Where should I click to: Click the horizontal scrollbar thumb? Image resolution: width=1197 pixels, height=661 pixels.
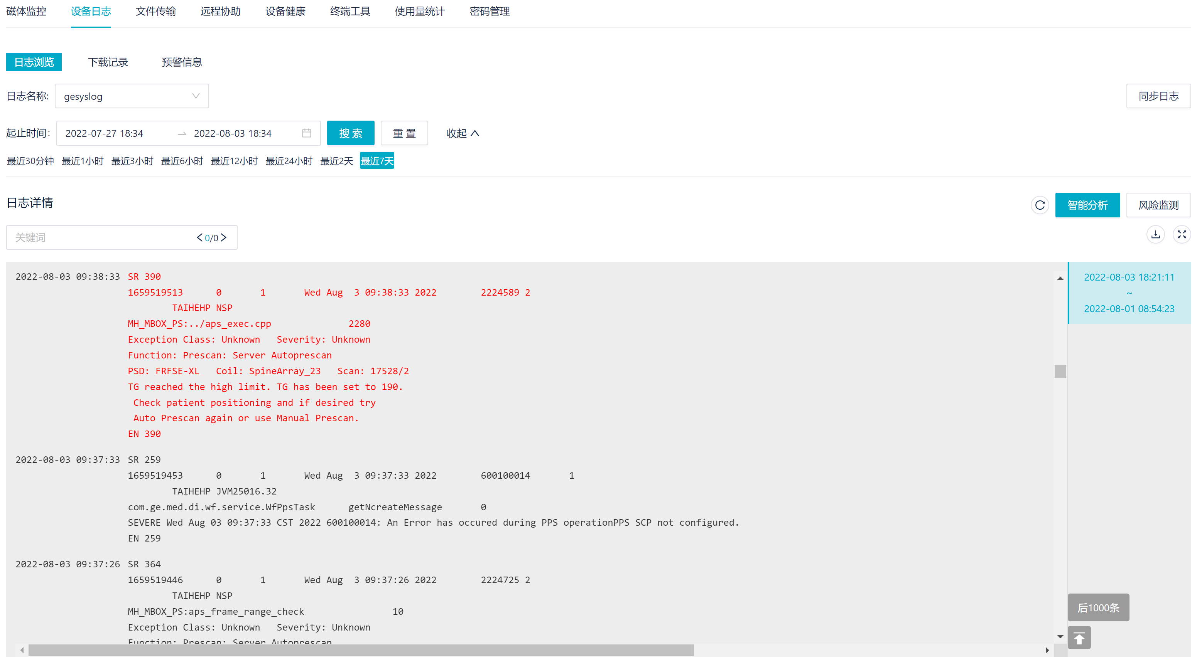(361, 650)
